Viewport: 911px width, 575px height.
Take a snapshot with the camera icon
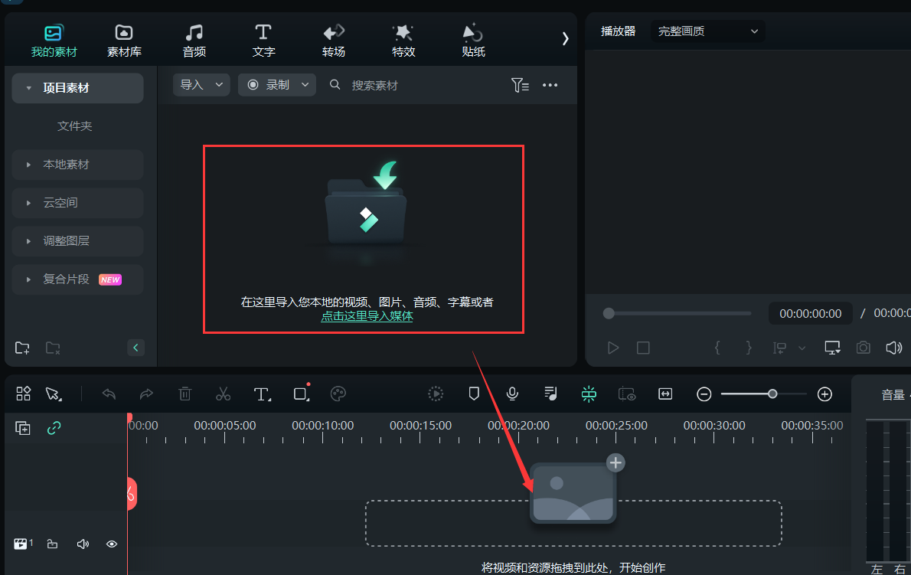coord(864,348)
